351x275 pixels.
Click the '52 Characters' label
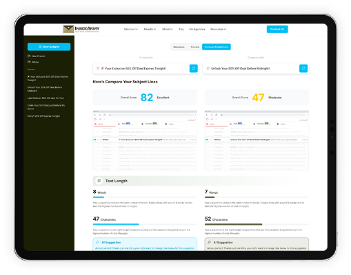tap(216, 219)
